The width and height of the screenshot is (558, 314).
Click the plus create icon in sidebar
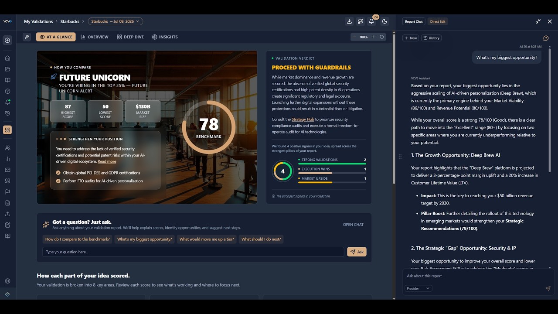click(7, 40)
